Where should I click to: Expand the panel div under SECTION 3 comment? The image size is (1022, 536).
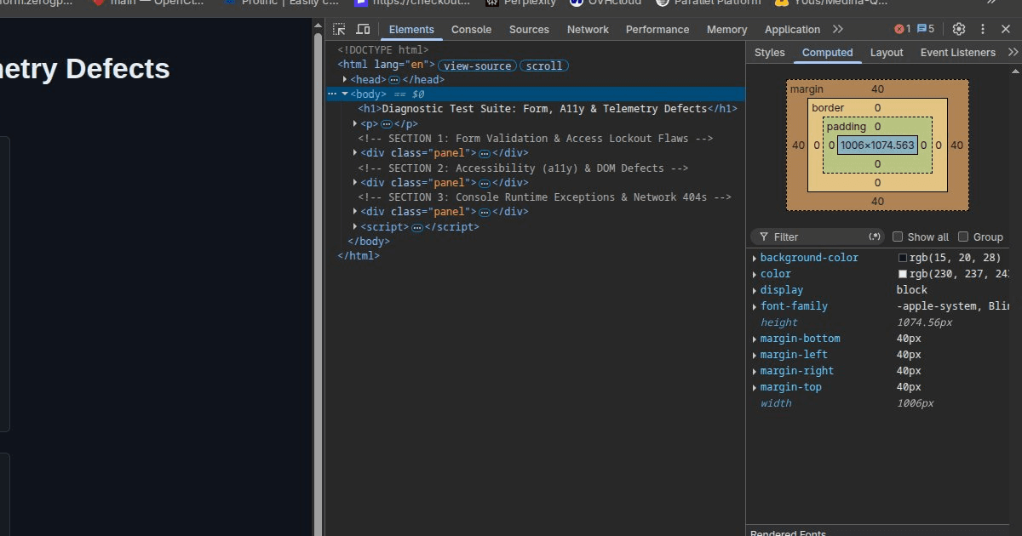[x=355, y=212]
